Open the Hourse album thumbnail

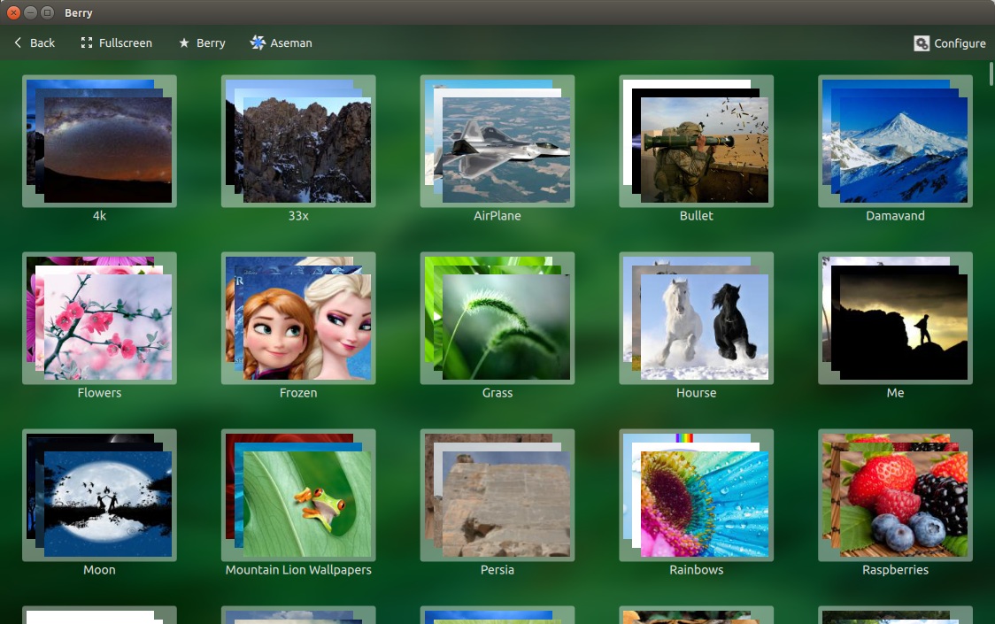coord(696,318)
